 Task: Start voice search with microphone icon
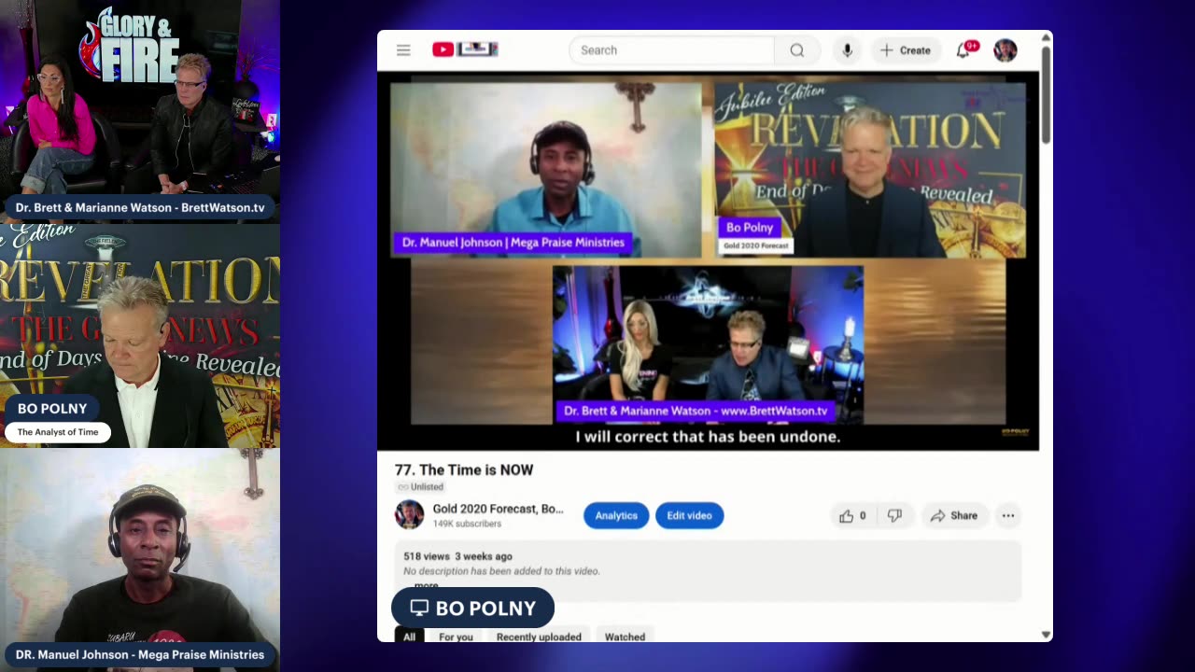coord(847,50)
